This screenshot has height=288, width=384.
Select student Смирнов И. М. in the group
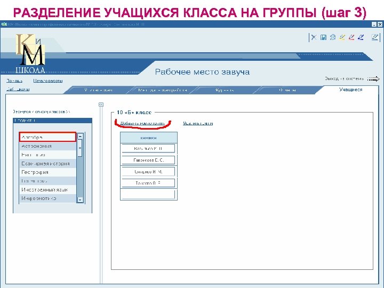(x=148, y=171)
